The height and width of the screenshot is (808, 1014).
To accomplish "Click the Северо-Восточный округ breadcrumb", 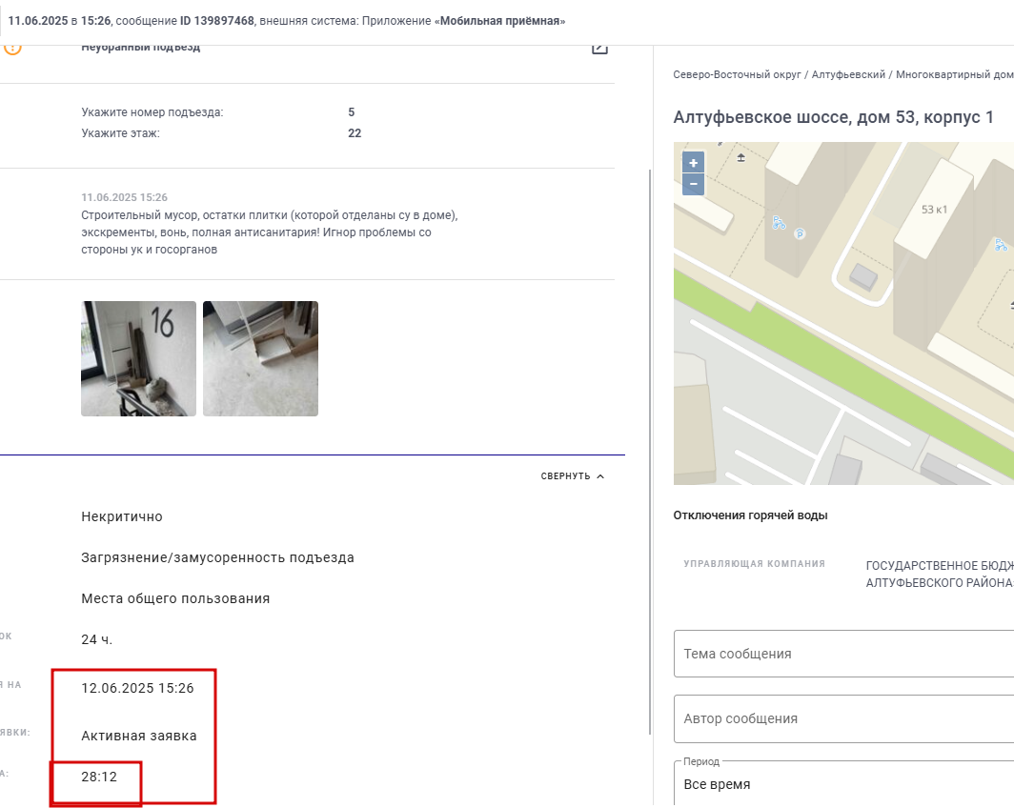I will tap(737, 74).
